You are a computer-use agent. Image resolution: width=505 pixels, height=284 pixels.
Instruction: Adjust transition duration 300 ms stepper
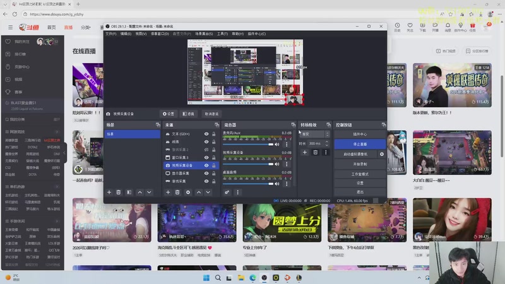(x=327, y=144)
